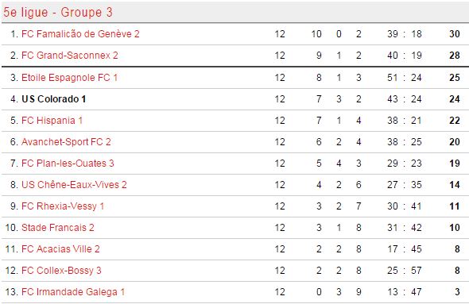Click the 25 : 57 goals for Collex-Bossy
This screenshot has width=469, height=304.
click(405, 271)
